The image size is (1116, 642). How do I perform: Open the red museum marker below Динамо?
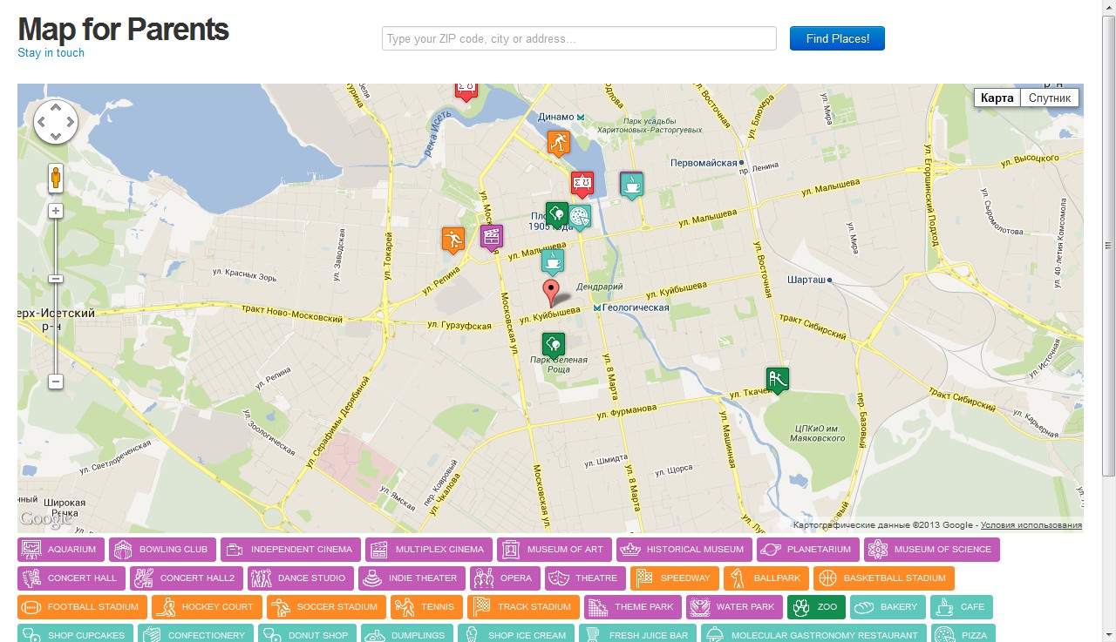582,185
